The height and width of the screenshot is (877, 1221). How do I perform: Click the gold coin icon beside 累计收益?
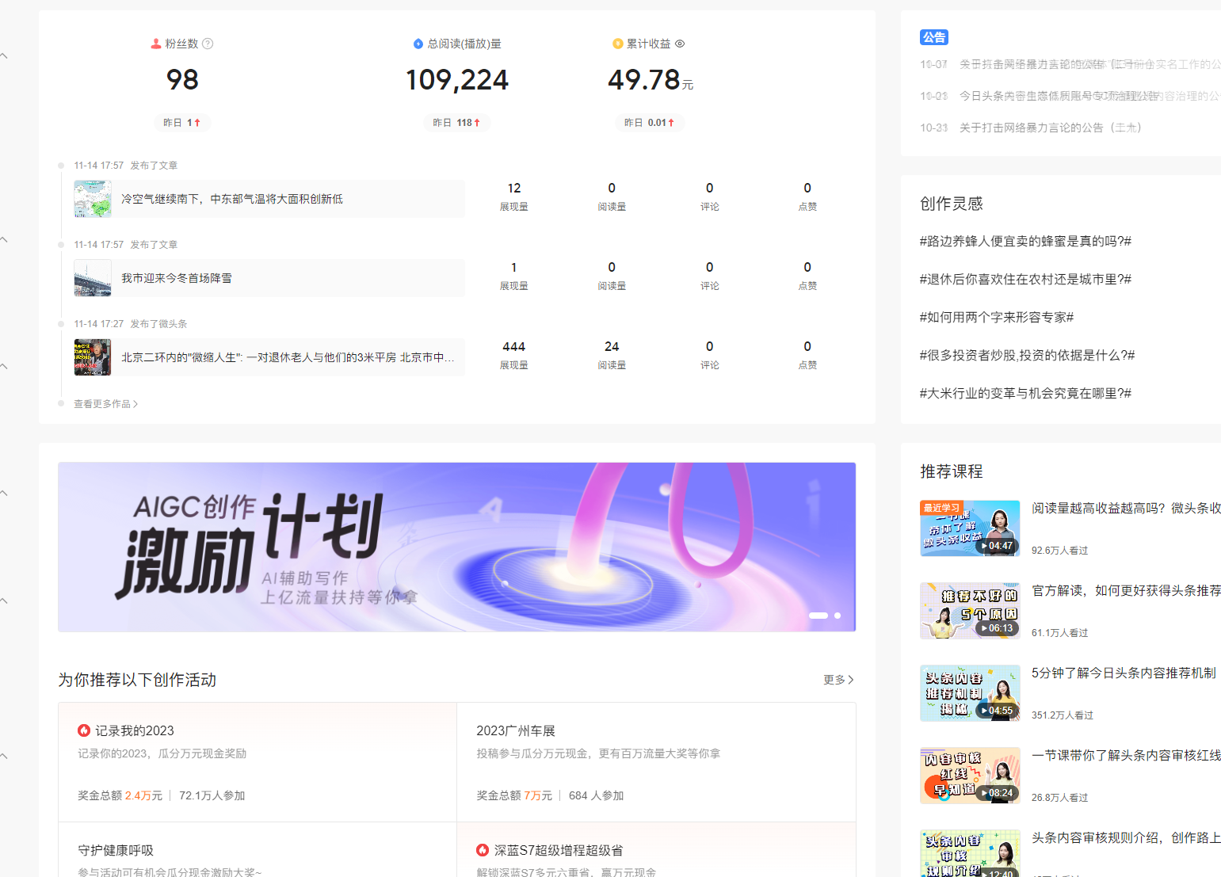click(x=618, y=44)
